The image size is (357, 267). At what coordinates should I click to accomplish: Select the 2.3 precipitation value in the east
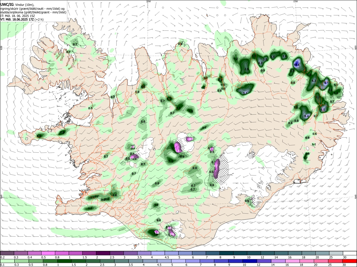pyautogui.click(x=318, y=97)
